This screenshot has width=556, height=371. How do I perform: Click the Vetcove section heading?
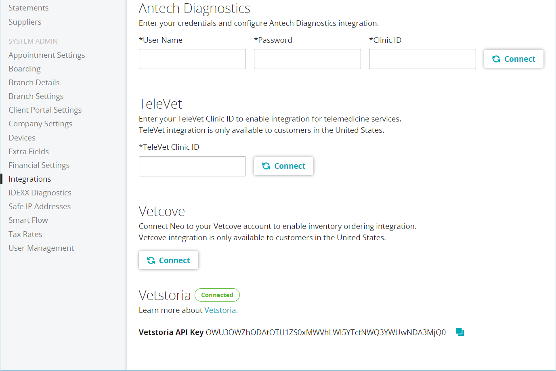click(162, 211)
